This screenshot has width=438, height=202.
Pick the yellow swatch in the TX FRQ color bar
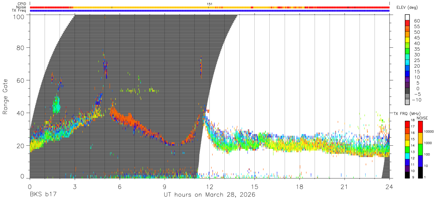[x=407, y=143]
